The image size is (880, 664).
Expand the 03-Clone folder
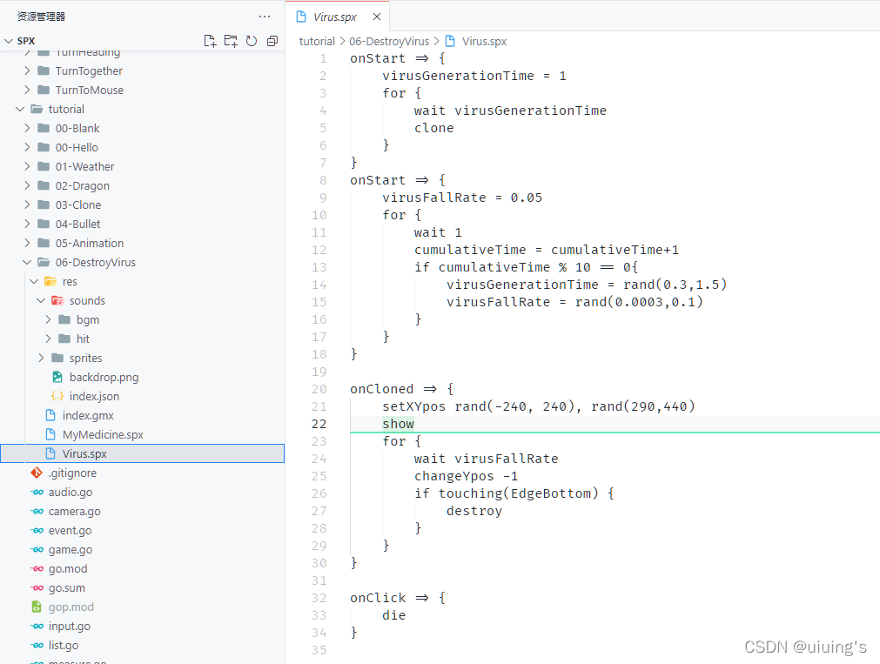click(27, 205)
